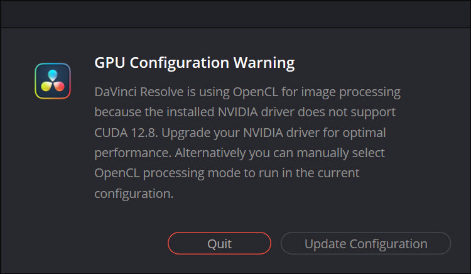
Task: Select the word Warning in the heading
Action: pyautogui.click(x=264, y=63)
